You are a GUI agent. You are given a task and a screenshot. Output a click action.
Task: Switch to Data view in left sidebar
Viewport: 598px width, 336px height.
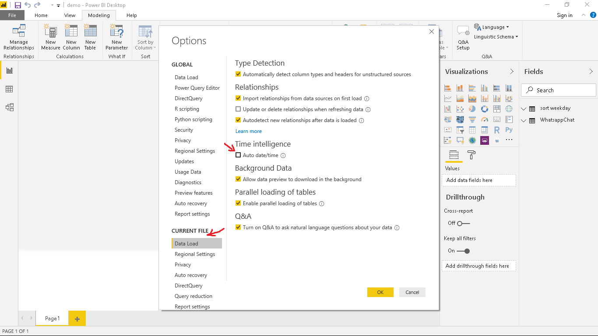[9, 89]
